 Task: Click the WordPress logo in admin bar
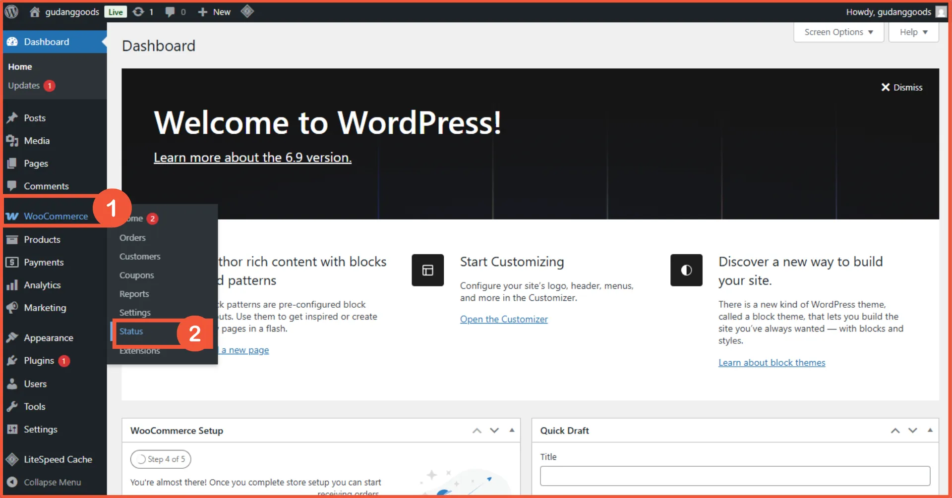click(11, 11)
